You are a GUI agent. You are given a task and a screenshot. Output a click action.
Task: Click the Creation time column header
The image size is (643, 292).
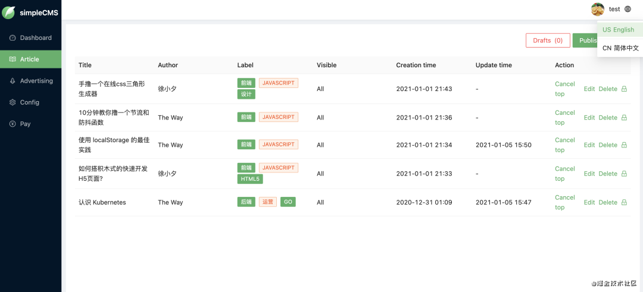[416, 65]
